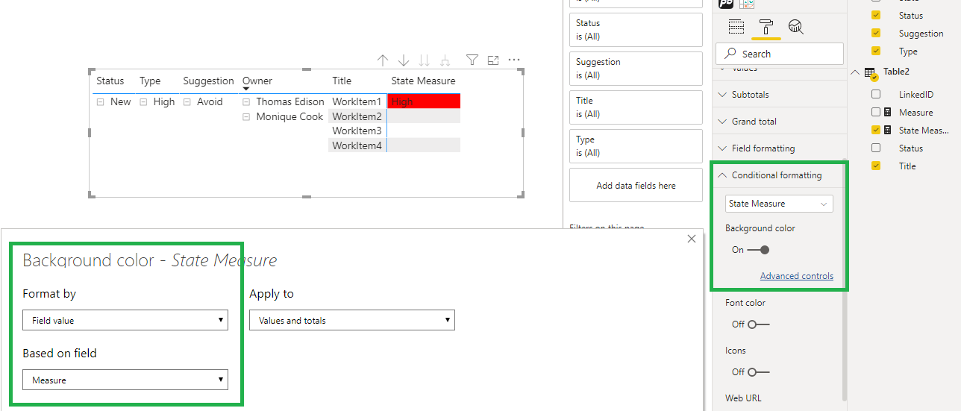Uncheck the Type field checkbox
Image resolution: width=961 pixels, height=411 pixels.
tap(876, 51)
